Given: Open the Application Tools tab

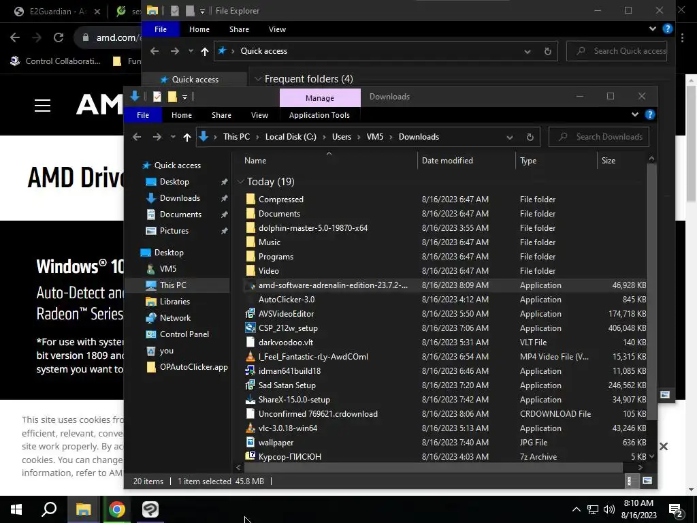Looking at the screenshot, I should pyautogui.click(x=319, y=115).
